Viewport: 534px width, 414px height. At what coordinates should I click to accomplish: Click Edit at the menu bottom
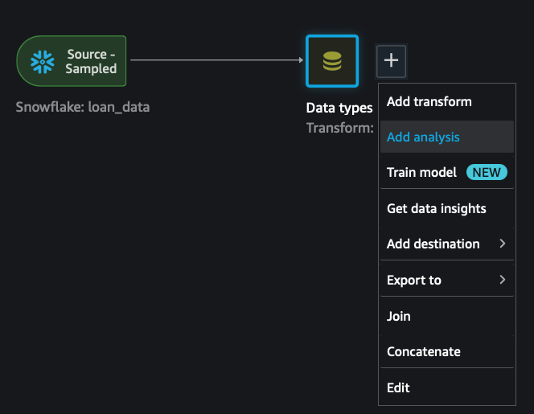tap(398, 387)
